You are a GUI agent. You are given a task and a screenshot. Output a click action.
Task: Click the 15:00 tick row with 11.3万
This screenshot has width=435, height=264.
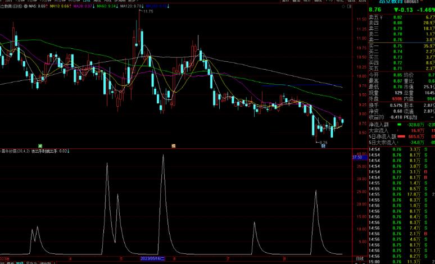(402, 262)
